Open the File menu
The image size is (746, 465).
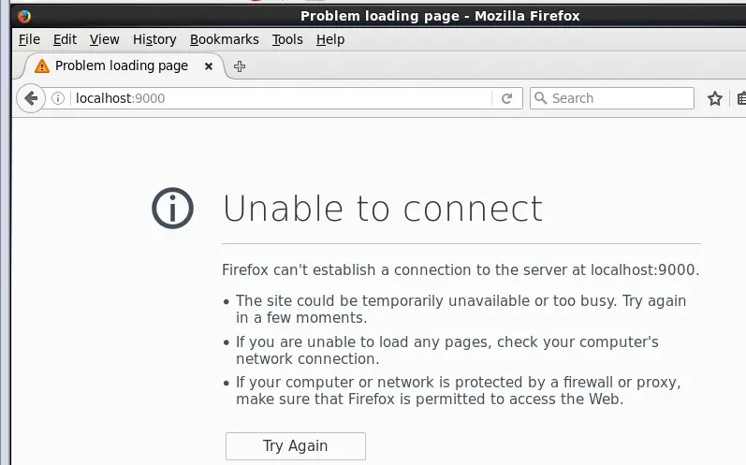tap(29, 39)
